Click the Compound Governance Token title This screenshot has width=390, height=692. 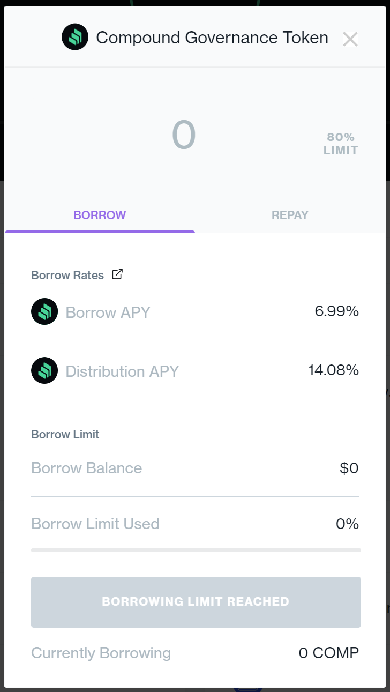(212, 38)
